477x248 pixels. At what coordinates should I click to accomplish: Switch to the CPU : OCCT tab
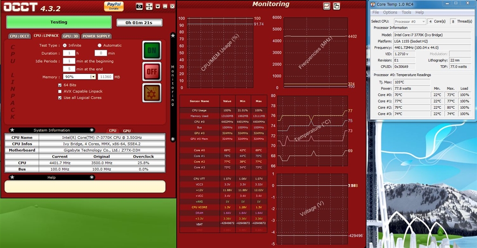pyautogui.click(x=20, y=36)
